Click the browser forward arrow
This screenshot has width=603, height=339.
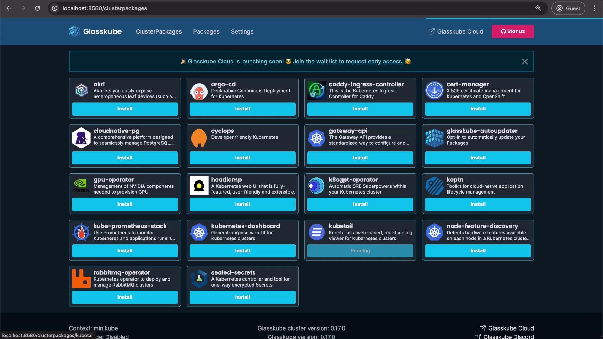click(x=23, y=8)
